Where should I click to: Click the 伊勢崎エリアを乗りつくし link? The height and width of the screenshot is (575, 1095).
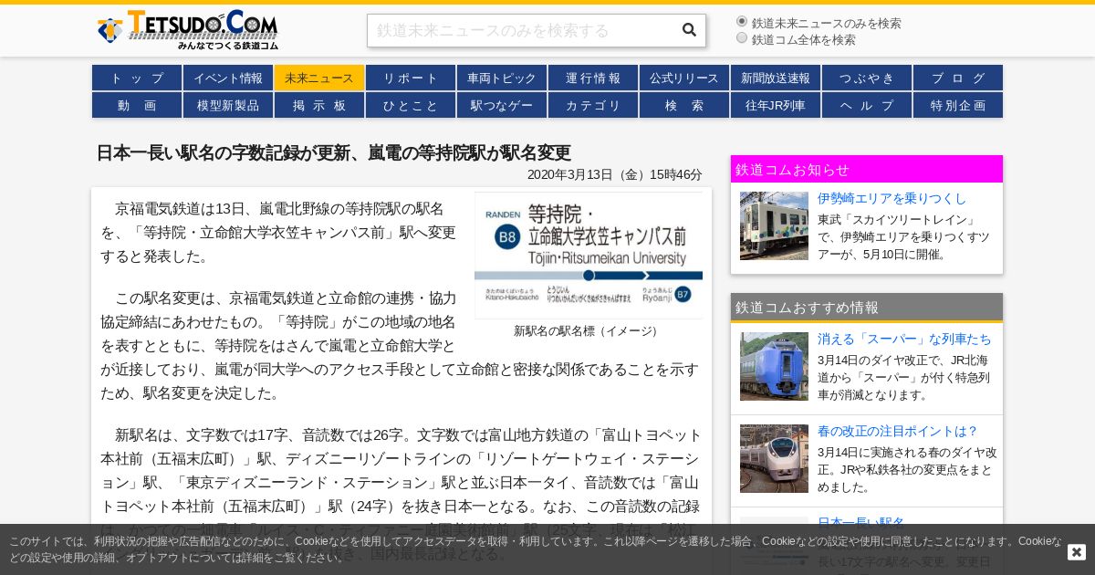pyautogui.click(x=892, y=198)
